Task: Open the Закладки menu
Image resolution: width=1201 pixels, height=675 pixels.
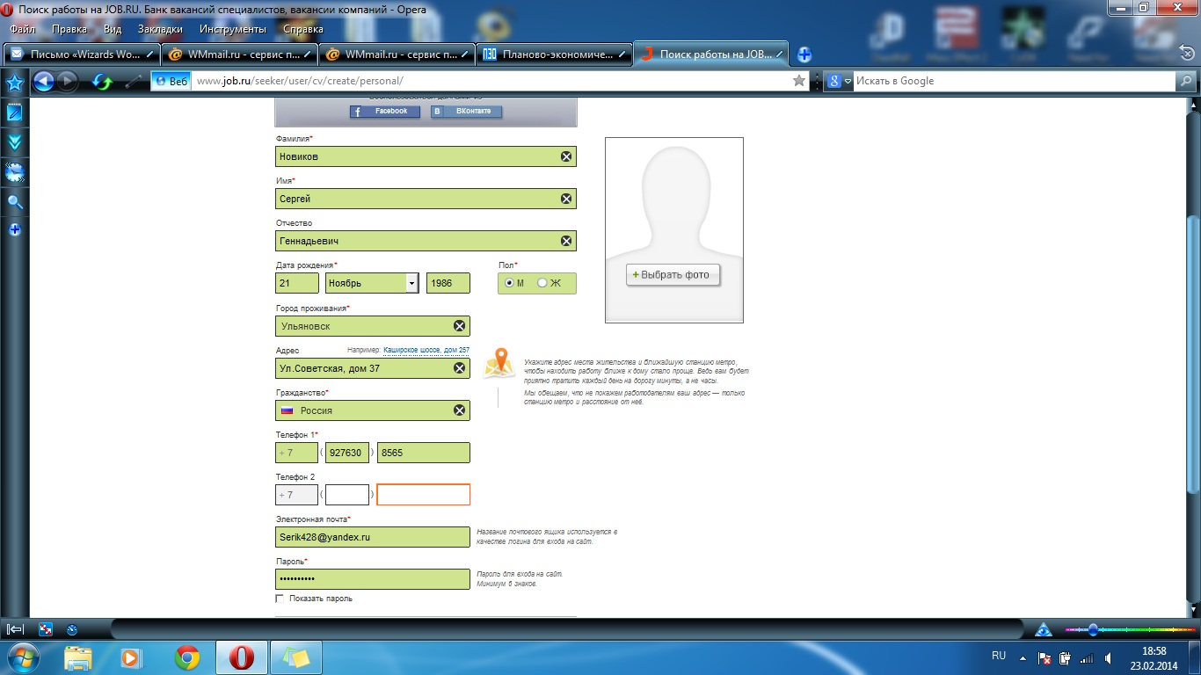Action: click(x=161, y=29)
